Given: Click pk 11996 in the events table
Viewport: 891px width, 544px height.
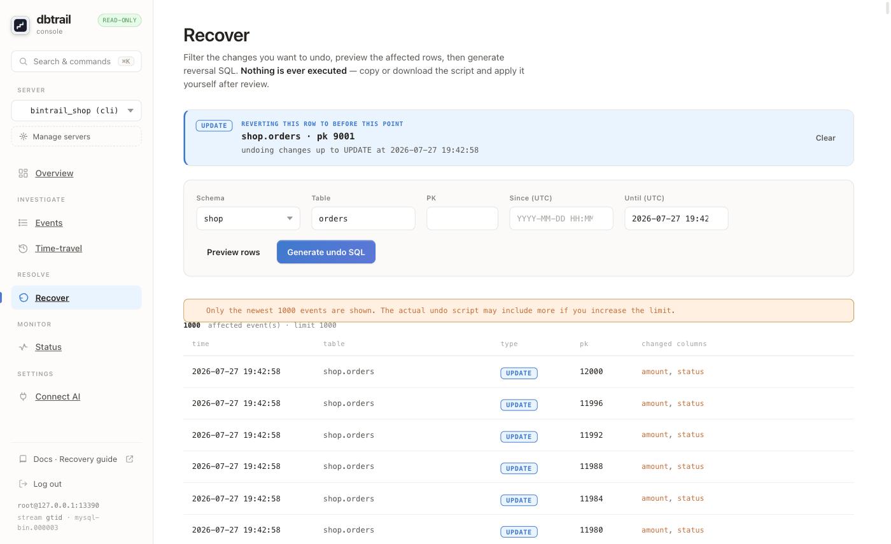Looking at the screenshot, I should 591,403.
